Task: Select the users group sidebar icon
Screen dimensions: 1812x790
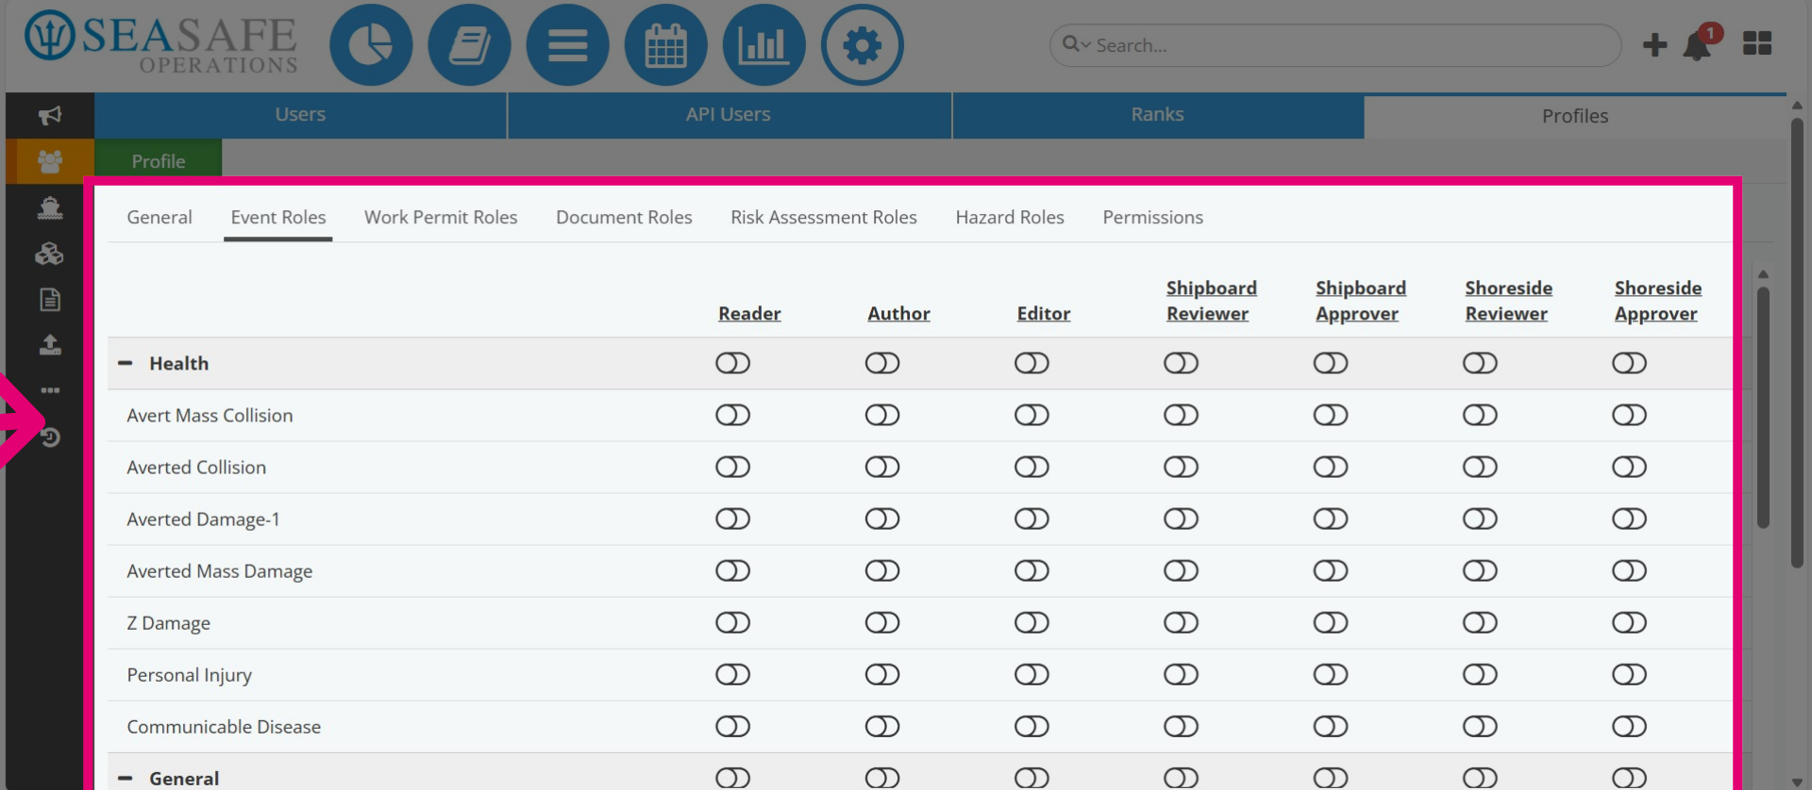Action: (50, 161)
